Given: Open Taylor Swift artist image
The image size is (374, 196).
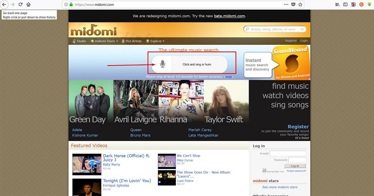Looking at the screenshot, I should 226,102.
